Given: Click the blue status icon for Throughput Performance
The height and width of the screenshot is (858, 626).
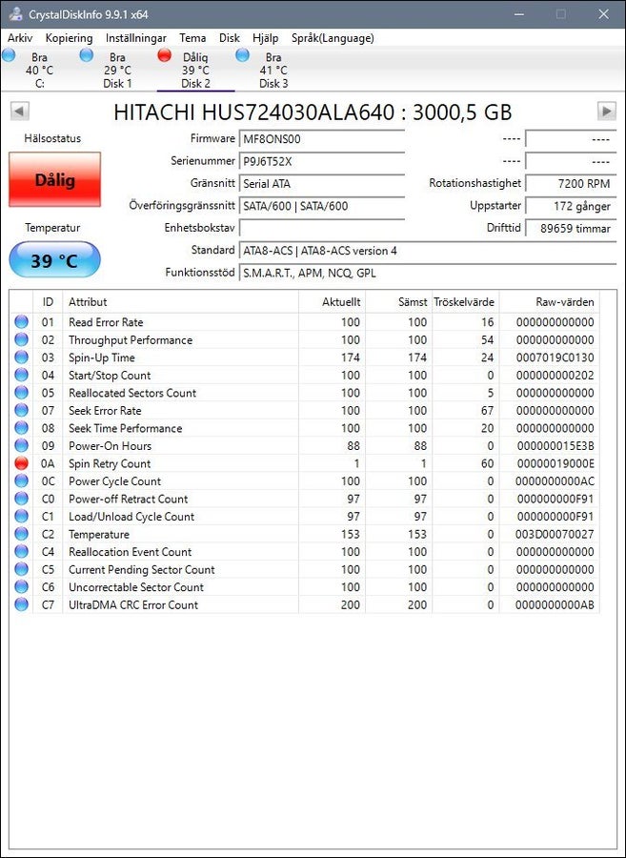Looking at the screenshot, I should [21, 339].
